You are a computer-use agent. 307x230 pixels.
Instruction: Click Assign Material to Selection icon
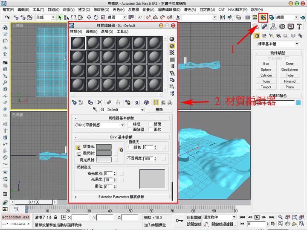pos(90,102)
